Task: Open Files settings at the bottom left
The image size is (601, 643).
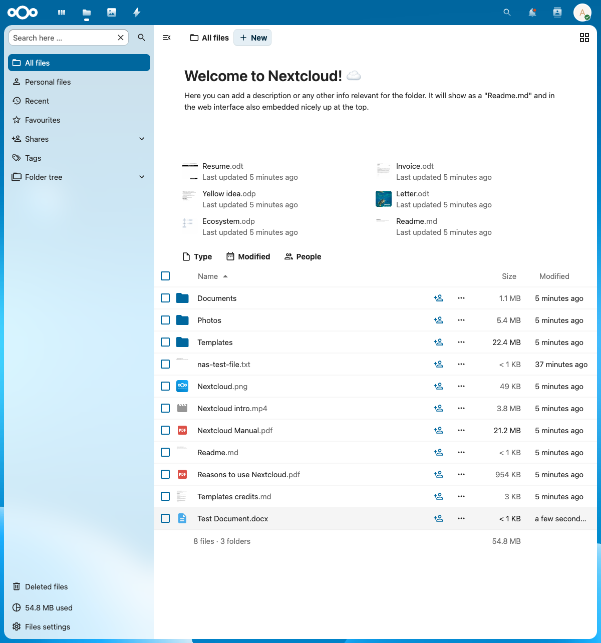Action: (47, 626)
